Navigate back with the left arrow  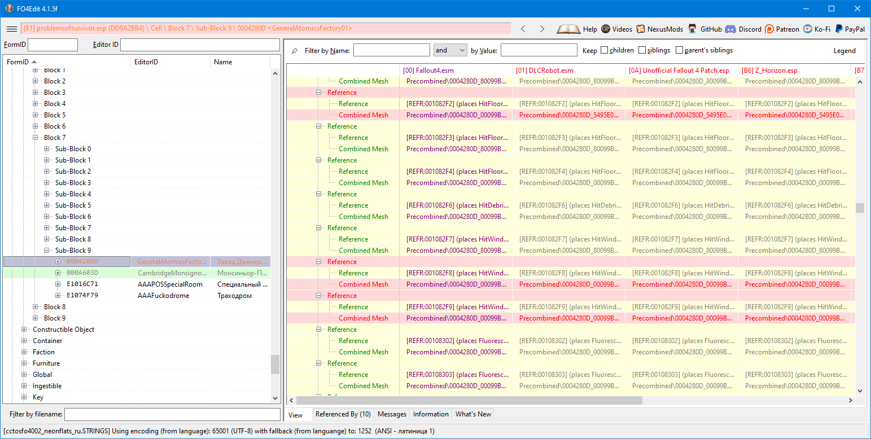[x=523, y=29]
